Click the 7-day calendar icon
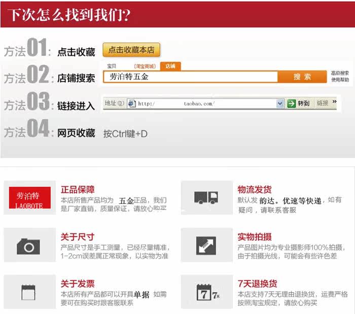Viewport: 355px width, 314px height. click(208, 293)
